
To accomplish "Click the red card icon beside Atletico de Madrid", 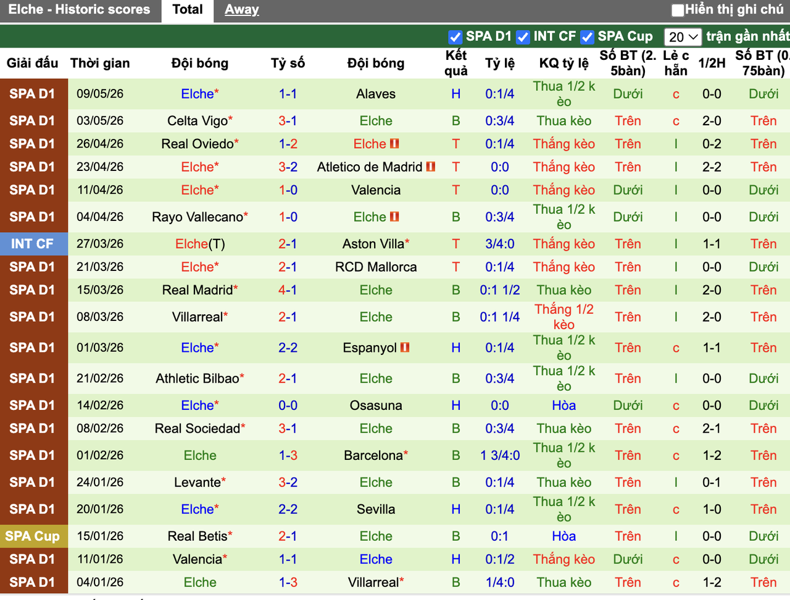I will point(431,167).
